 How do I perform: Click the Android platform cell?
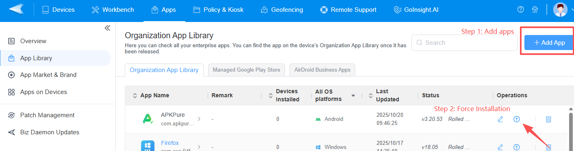329,119
